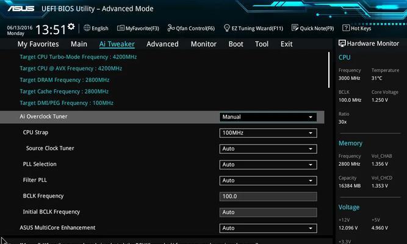Open Ai Overclock Tuner dropdown
The height and width of the screenshot is (244, 407).
point(268,117)
